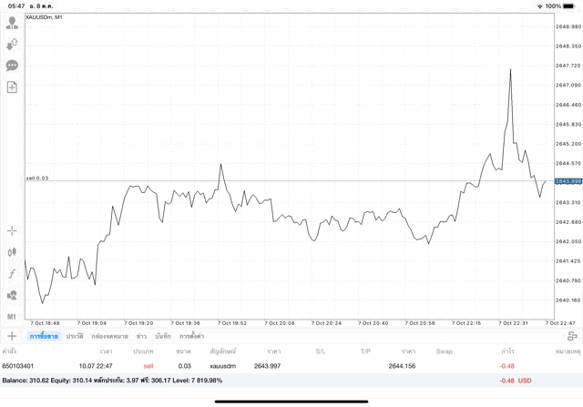This screenshot has height=407, width=583.
Task: Open the chart objects shapes icon
Action: (12, 295)
